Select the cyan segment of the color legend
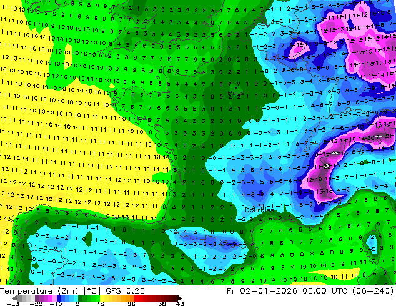 tap(76, 298)
